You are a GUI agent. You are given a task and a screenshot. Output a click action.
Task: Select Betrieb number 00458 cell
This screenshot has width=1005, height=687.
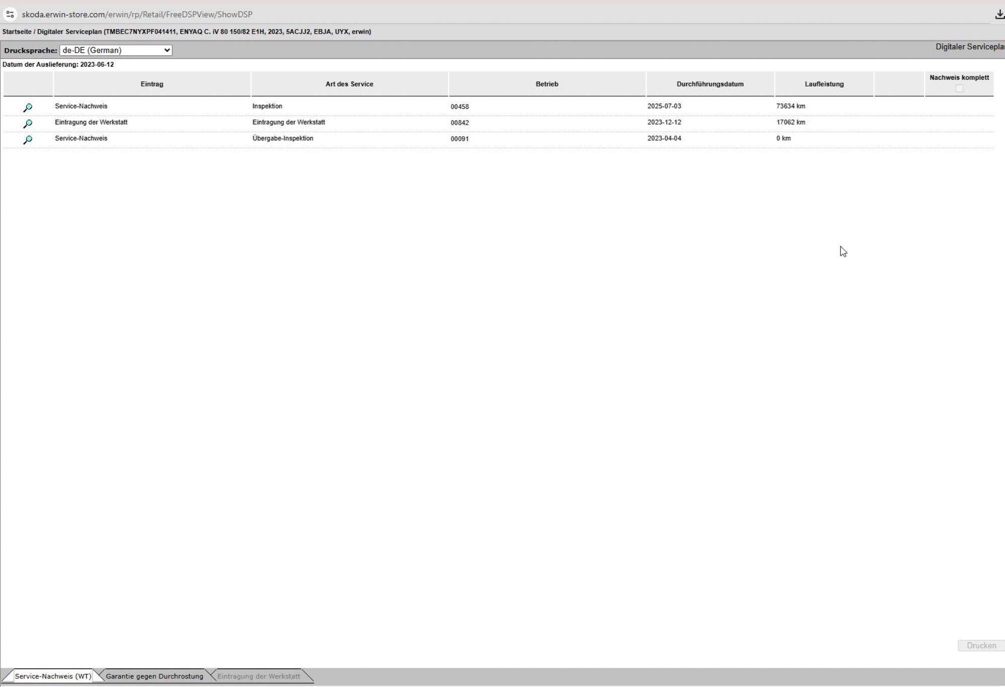[x=459, y=107]
